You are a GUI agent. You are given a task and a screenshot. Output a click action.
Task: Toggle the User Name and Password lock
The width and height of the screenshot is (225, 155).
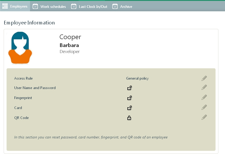point(129,88)
